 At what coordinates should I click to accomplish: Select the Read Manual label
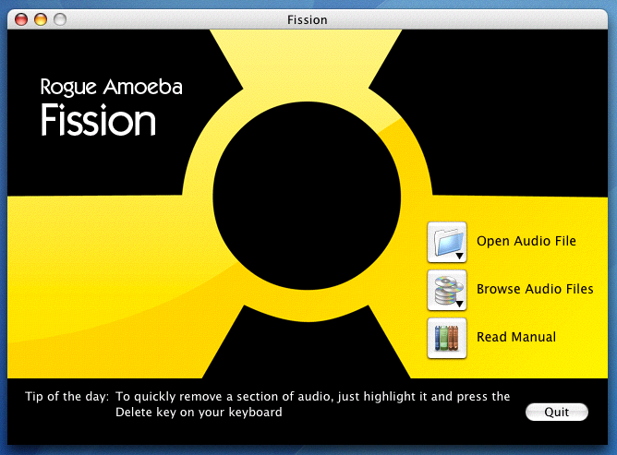click(516, 337)
